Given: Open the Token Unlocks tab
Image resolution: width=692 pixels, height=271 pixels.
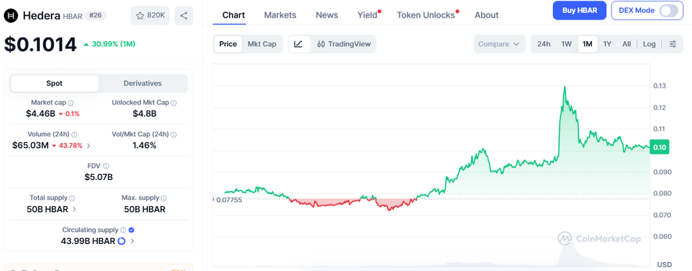Looking at the screenshot, I should pos(426,15).
